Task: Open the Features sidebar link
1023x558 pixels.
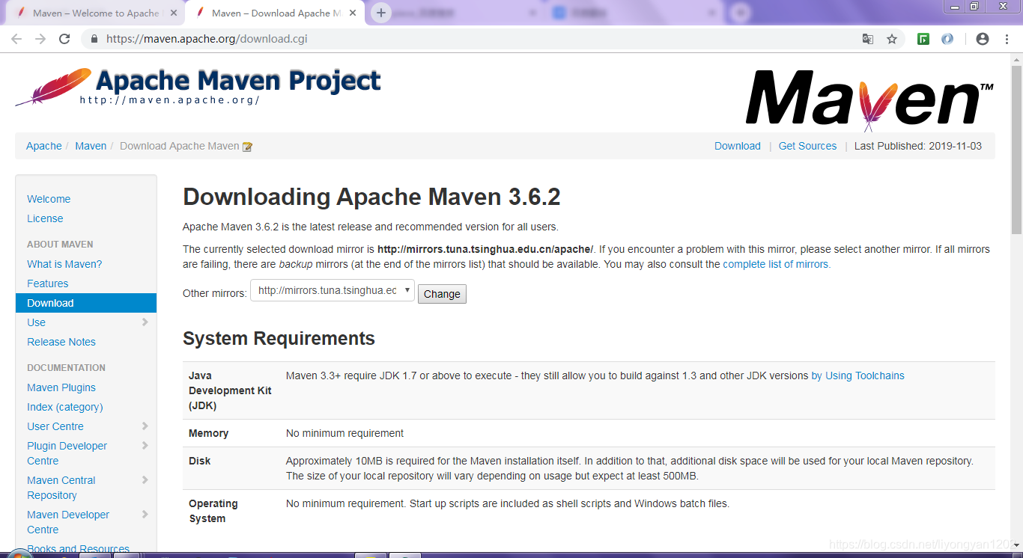Action: coord(48,283)
